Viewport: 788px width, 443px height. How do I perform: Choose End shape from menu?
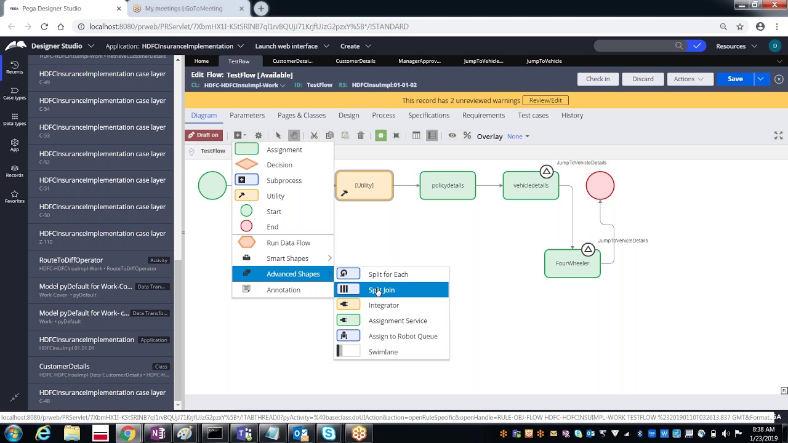click(283, 227)
